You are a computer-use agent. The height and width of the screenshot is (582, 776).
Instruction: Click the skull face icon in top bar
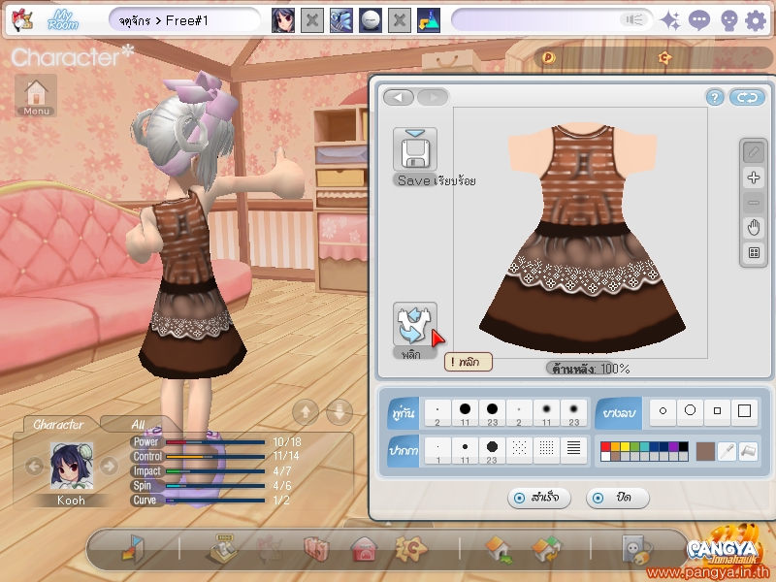[x=728, y=20]
